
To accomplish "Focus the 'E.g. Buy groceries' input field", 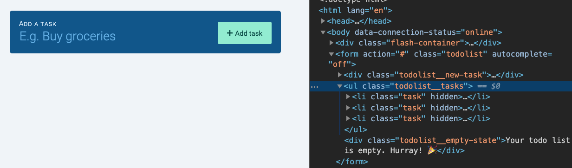I will 114,36.
